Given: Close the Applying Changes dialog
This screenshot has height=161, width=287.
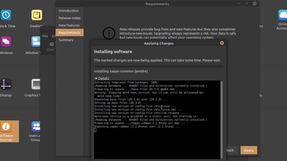Looking at the screenshot, I should (x=222, y=43).
